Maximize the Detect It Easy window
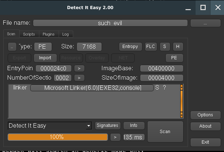 (203, 8)
